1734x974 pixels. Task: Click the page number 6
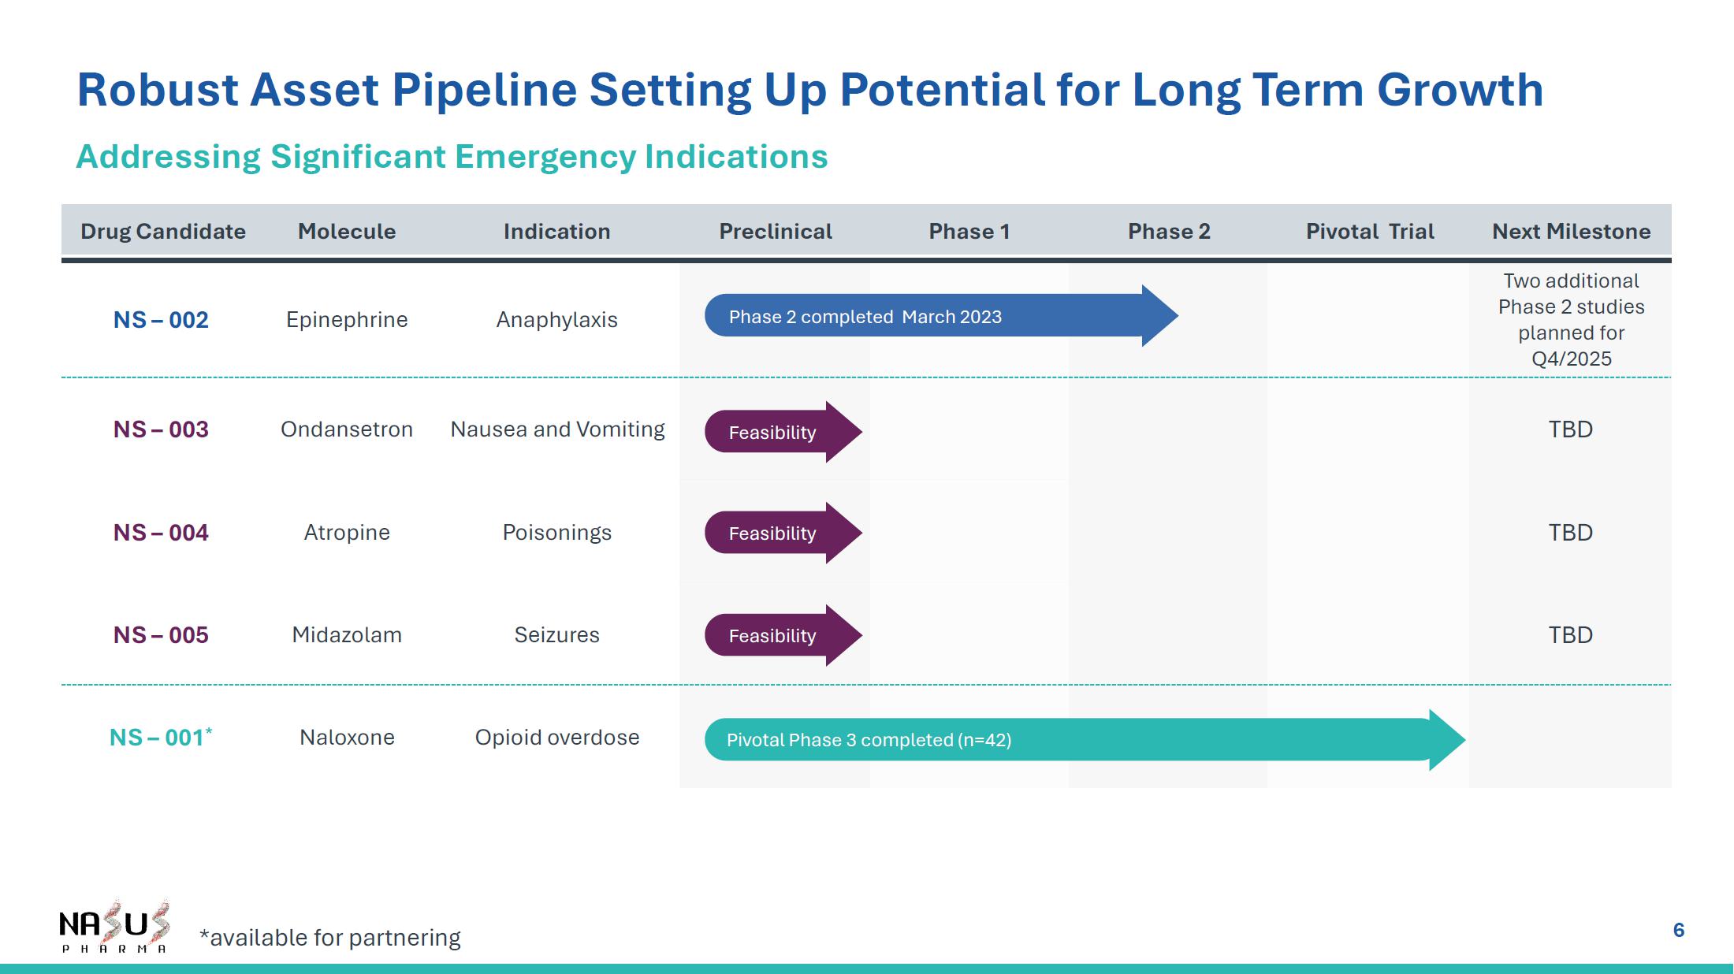[1679, 931]
